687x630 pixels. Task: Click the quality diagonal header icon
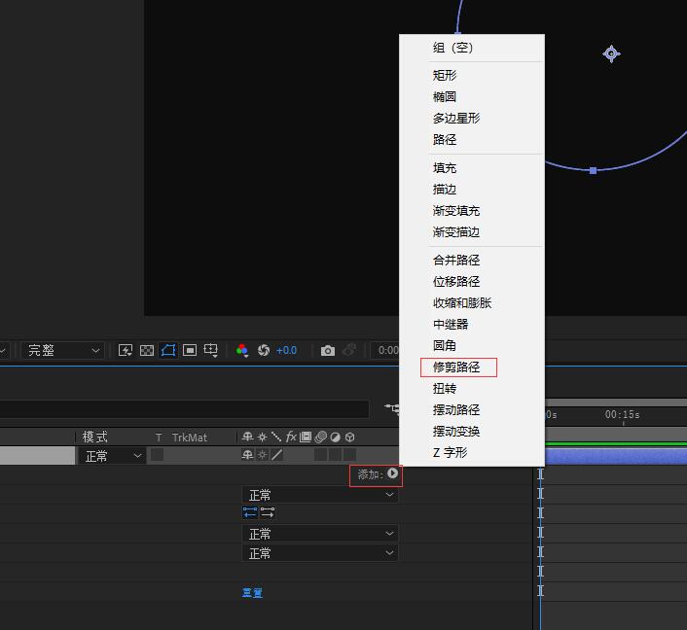coord(276,437)
